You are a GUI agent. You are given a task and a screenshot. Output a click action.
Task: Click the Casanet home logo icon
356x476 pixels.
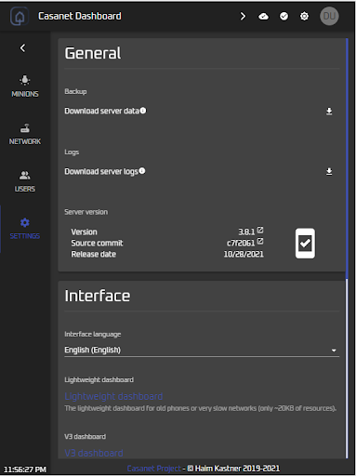coord(20,17)
